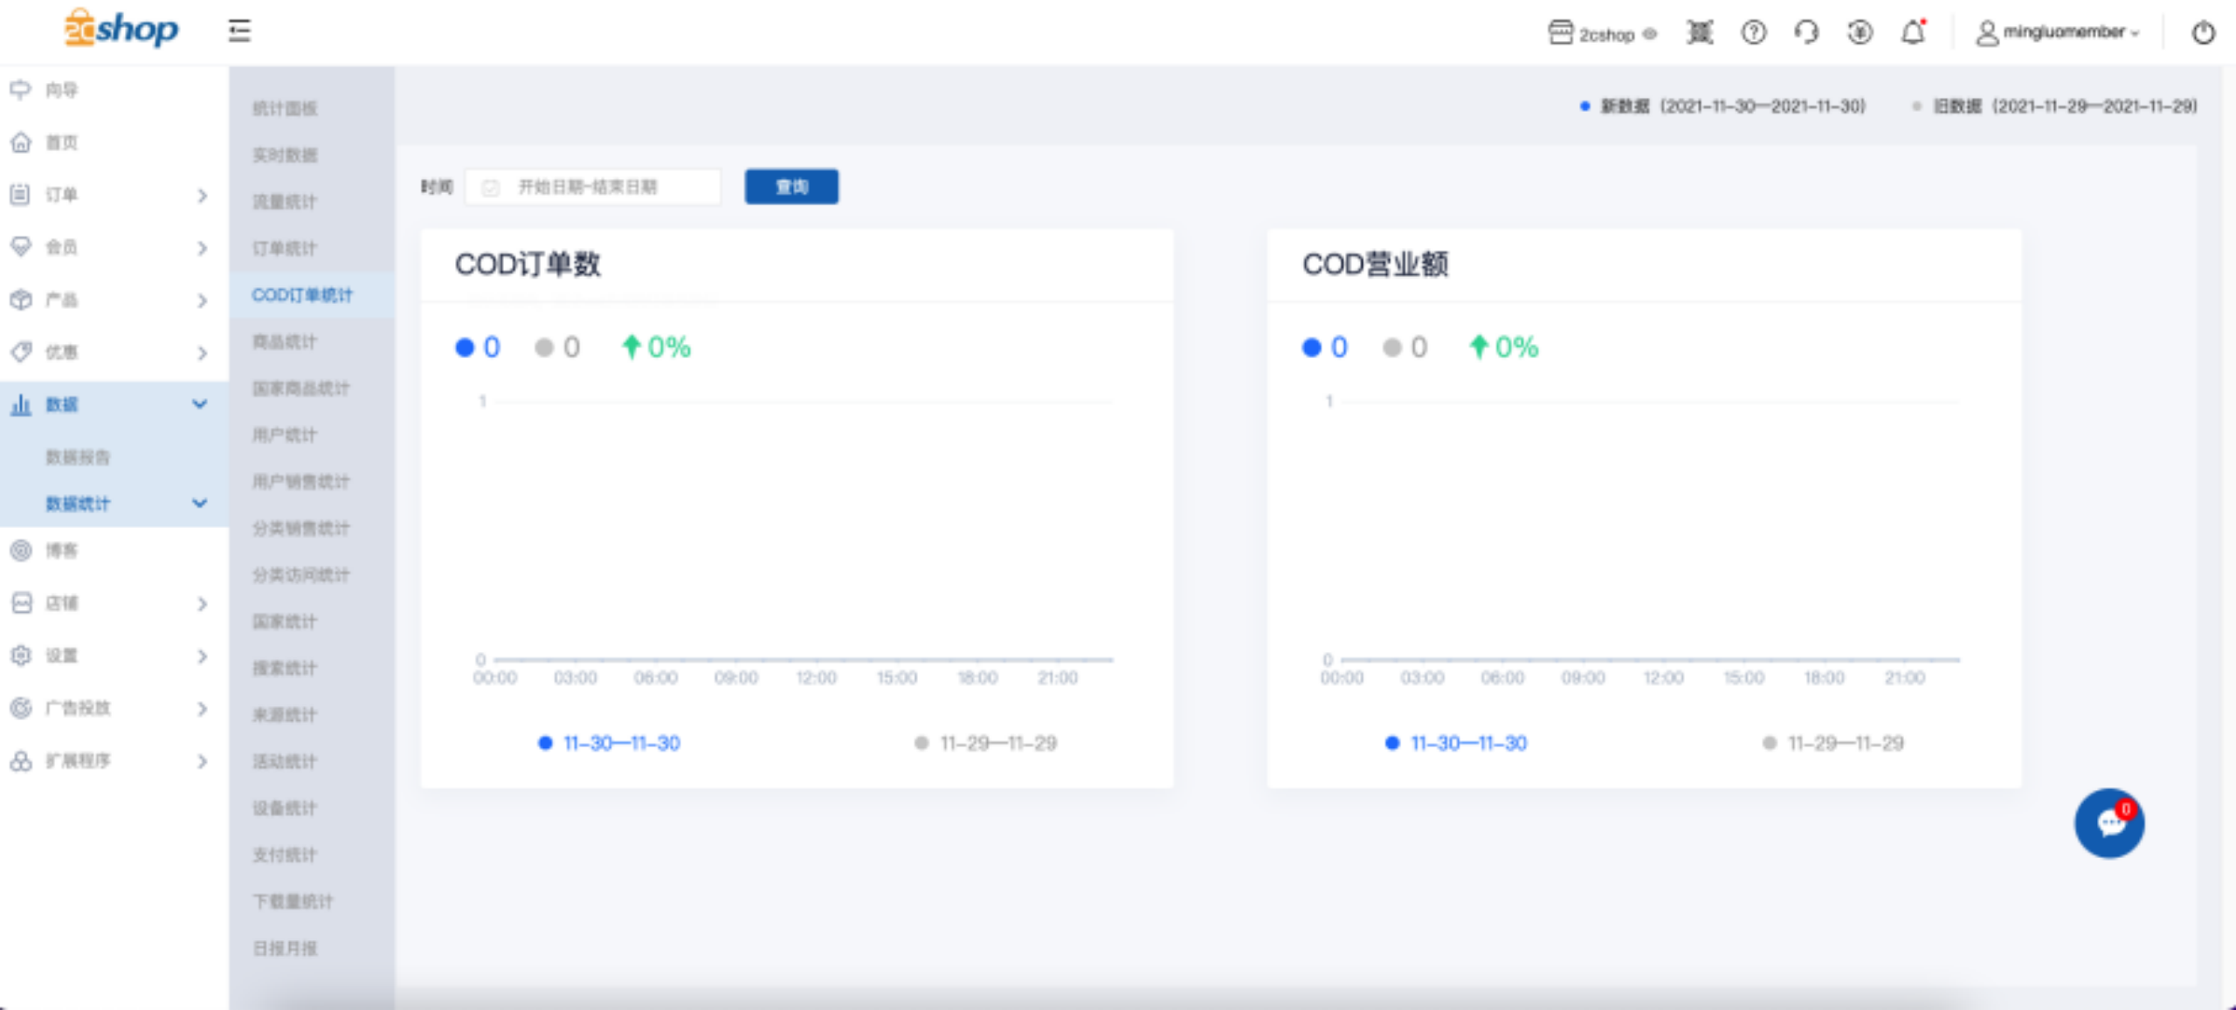This screenshot has width=2236, height=1010.
Task: Click the 设置 gear icon
Action: pos(21,655)
